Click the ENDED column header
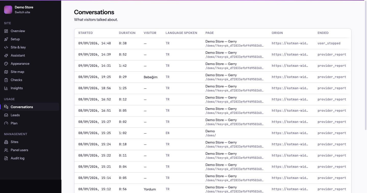This screenshot has width=367, height=193. pos(323,33)
